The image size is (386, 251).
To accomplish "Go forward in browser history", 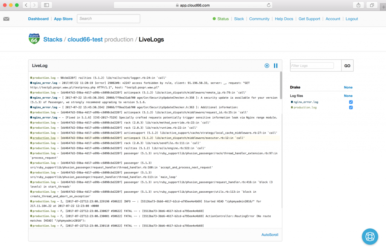I will click(x=34, y=5).
